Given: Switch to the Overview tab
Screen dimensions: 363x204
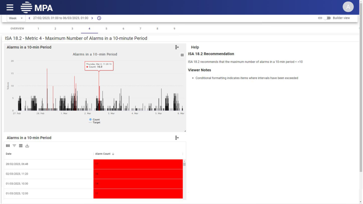Looking at the screenshot, I should coord(17,29).
